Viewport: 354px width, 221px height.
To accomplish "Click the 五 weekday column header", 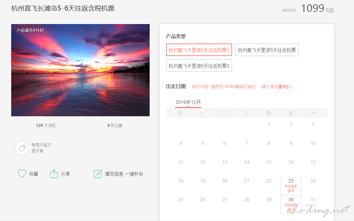I will coord(291,113).
